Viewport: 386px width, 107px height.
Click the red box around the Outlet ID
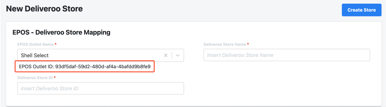click(x=85, y=67)
